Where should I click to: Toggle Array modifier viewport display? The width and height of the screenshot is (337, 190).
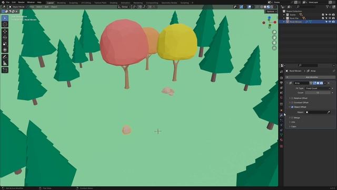click(x=318, y=83)
